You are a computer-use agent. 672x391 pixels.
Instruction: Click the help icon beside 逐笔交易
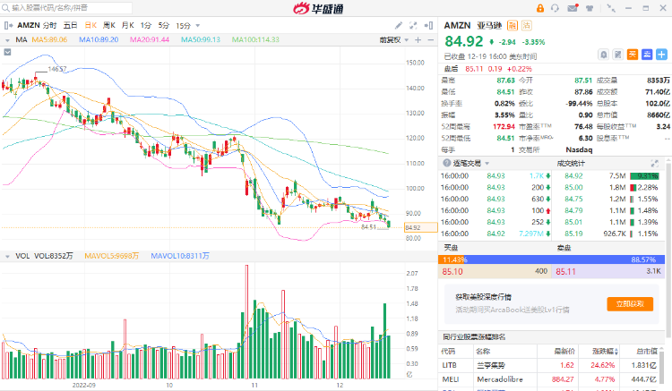(446, 163)
